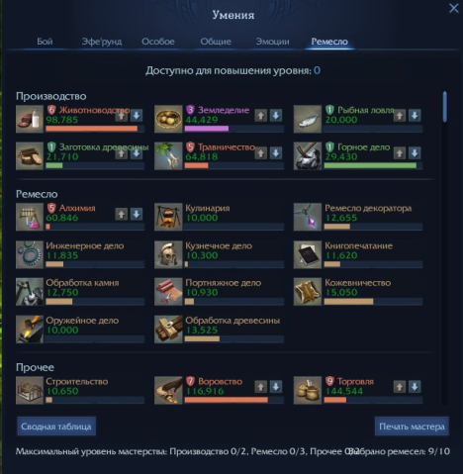Open the Алхимия flask icon
The width and height of the screenshot is (463, 474).
click(x=30, y=217)
